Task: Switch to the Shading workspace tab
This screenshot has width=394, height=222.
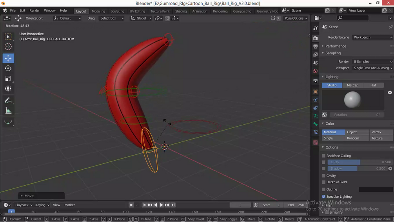Action: [181, 11]
